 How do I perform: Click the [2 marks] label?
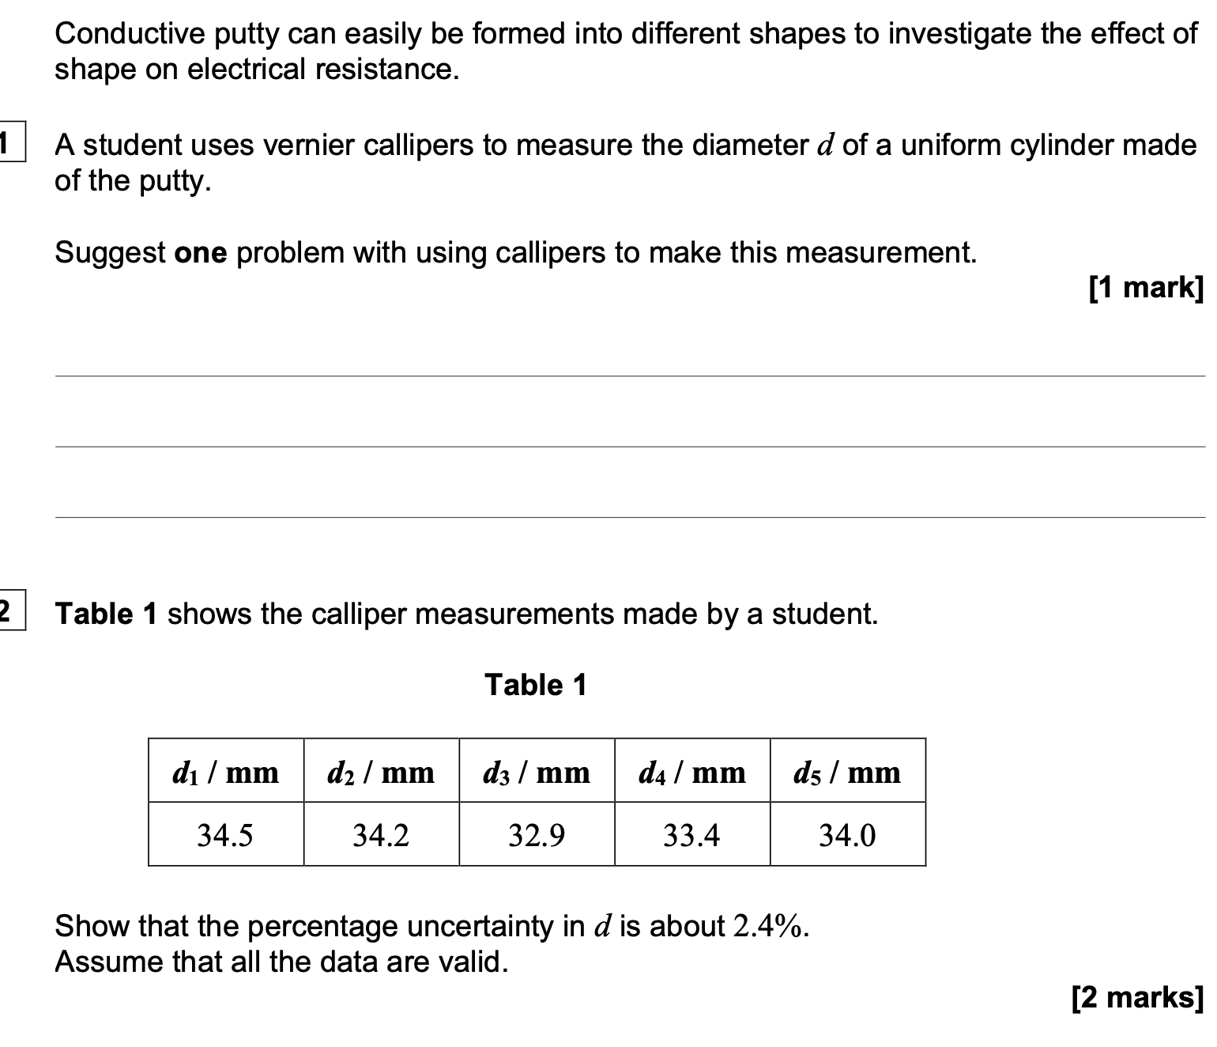pos(1137,997)
